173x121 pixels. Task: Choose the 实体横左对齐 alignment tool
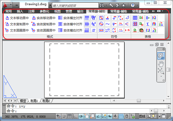pyautogui.click(x=70, y=18)
